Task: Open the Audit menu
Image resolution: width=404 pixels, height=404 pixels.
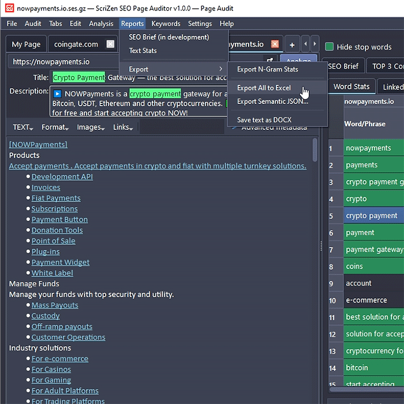Action: tap(33, 24)
